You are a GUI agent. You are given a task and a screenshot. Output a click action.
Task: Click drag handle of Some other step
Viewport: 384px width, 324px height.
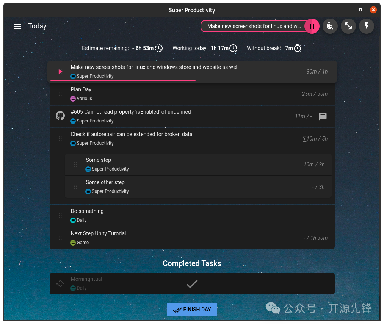[75, 187]
